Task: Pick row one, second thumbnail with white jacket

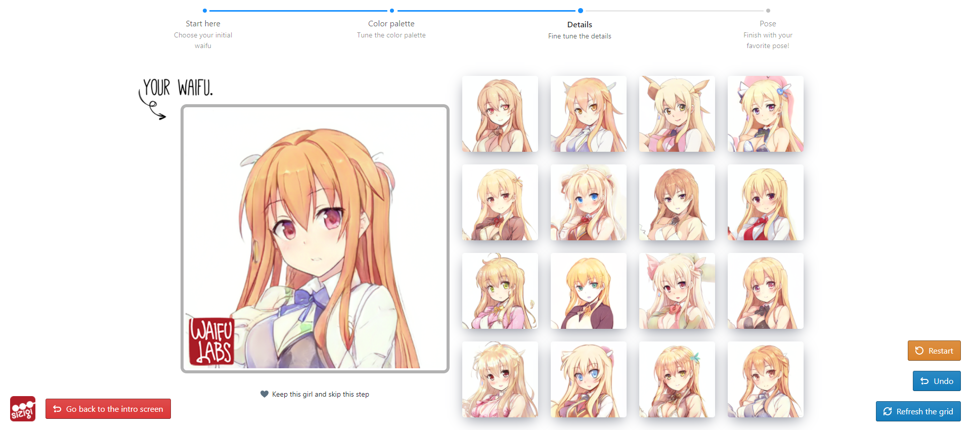Action: [x=589, y=114]
